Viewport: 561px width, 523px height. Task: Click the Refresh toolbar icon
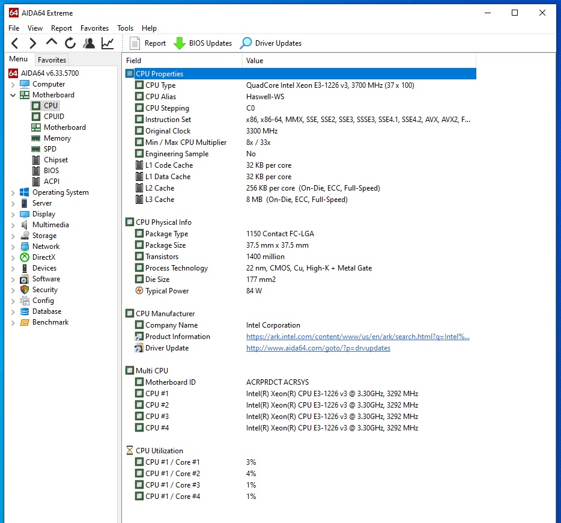[x=70, y=43]
